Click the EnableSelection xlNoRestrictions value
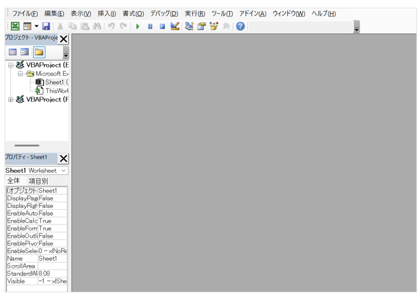Screen dimensions: 419x295 point(52,250)
